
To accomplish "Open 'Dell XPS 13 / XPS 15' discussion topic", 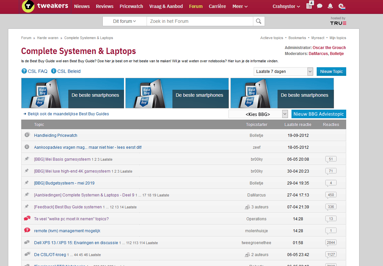I will [x=76, y=243].
